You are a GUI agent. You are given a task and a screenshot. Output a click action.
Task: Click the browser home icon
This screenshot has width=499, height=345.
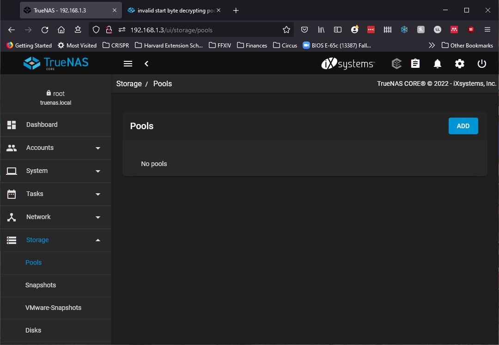61,30
